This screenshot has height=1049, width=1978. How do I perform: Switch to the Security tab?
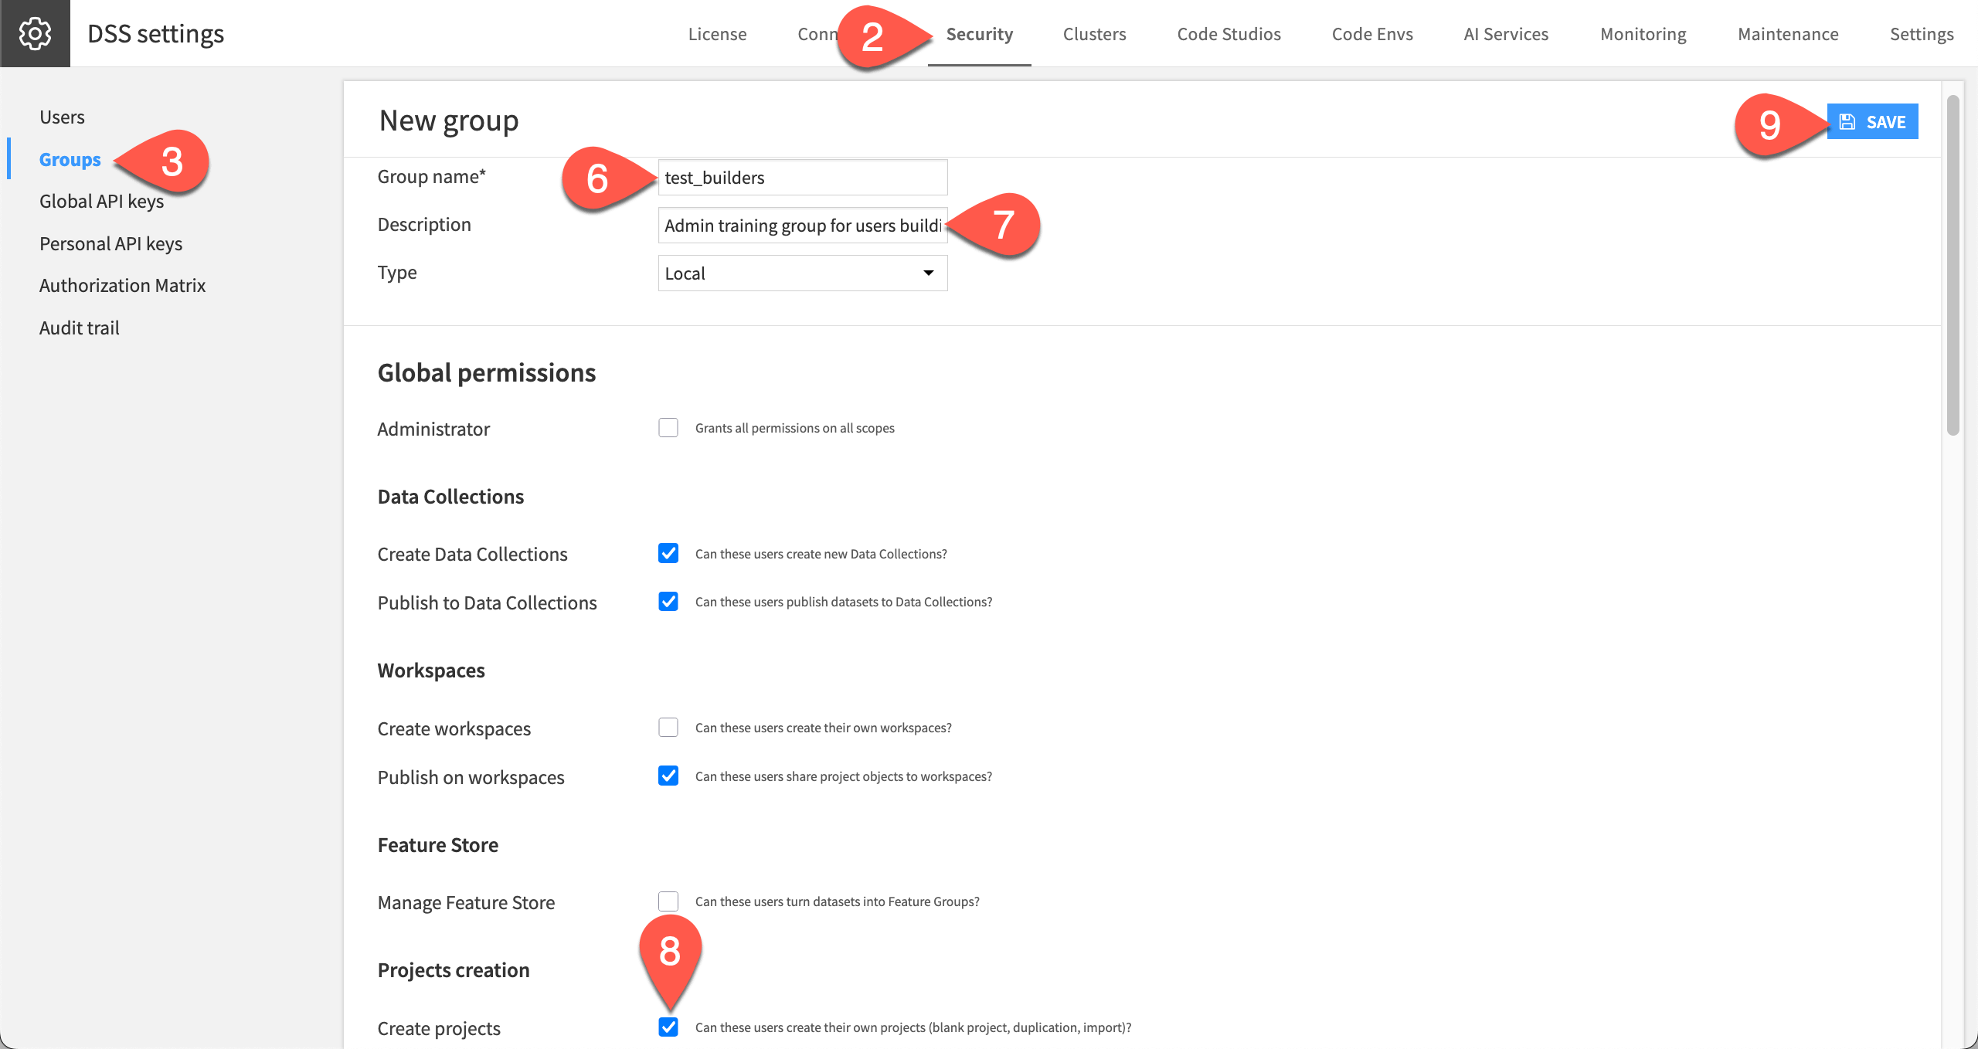pos(979,34)
